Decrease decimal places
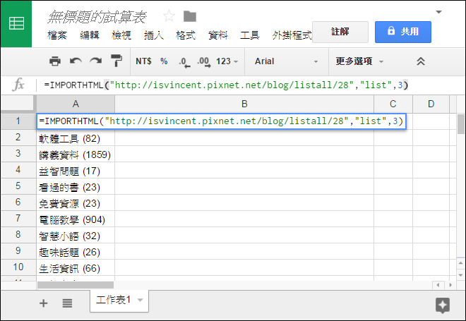 point(184,62)
